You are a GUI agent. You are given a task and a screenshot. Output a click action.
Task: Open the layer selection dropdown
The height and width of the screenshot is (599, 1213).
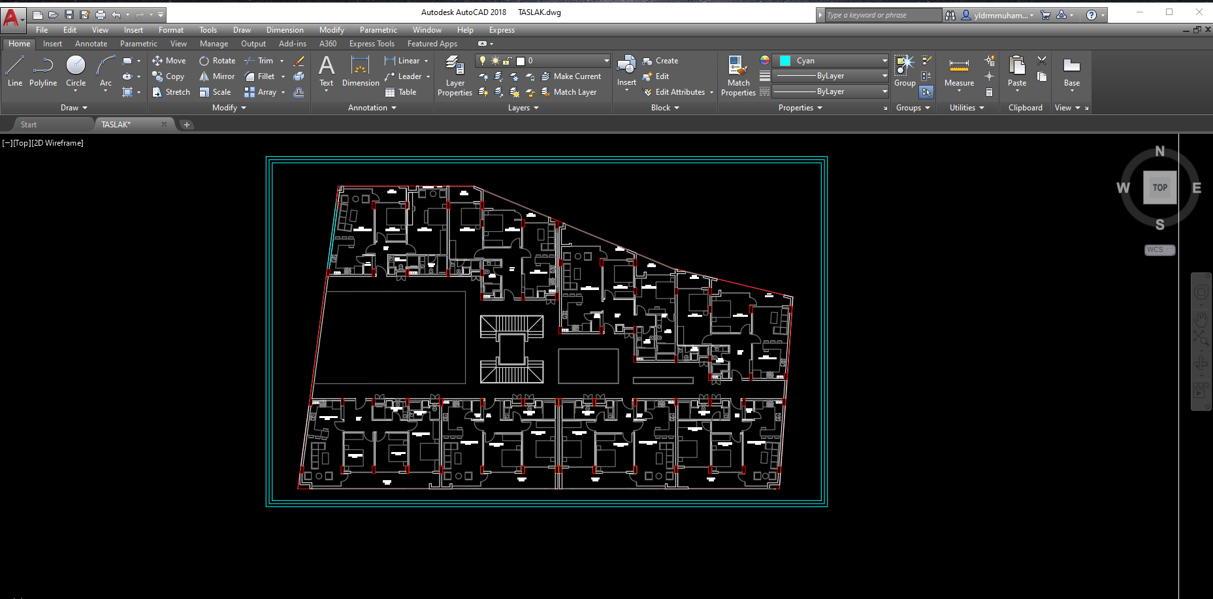tap(606, 61)
